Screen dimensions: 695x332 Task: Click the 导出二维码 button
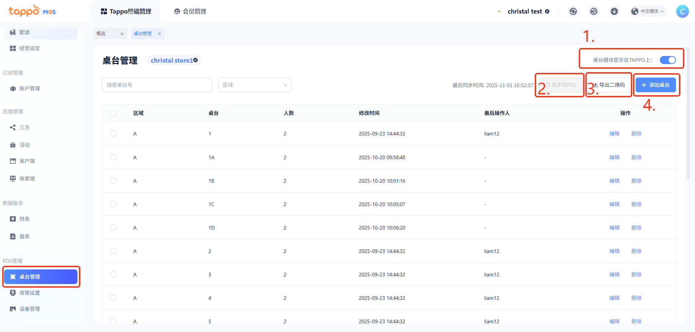click(x=609, y=85)
